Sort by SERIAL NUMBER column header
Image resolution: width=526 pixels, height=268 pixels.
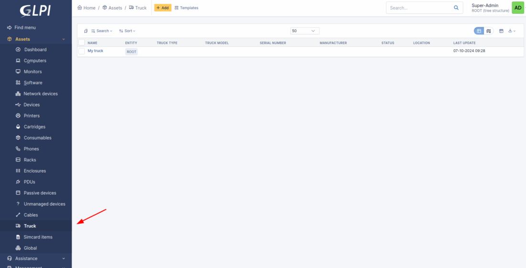(x=273, y=43)
